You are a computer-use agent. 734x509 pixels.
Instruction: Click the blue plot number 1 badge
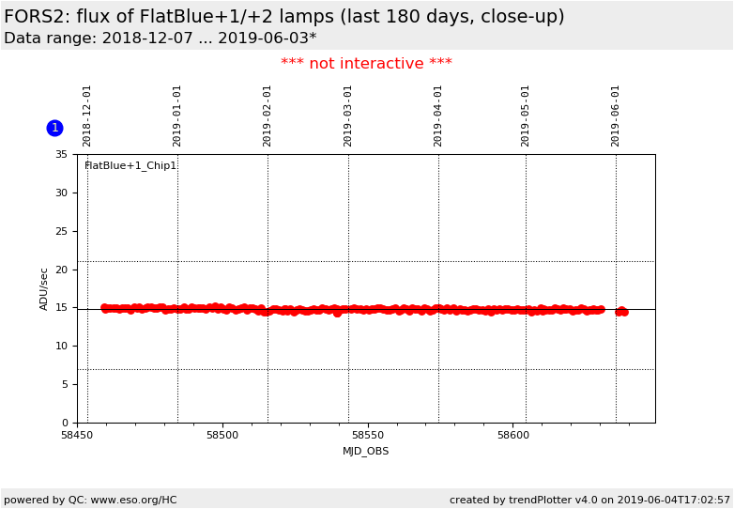54,128
